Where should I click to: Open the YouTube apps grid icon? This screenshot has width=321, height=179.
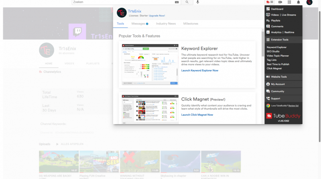click(289, 2)
